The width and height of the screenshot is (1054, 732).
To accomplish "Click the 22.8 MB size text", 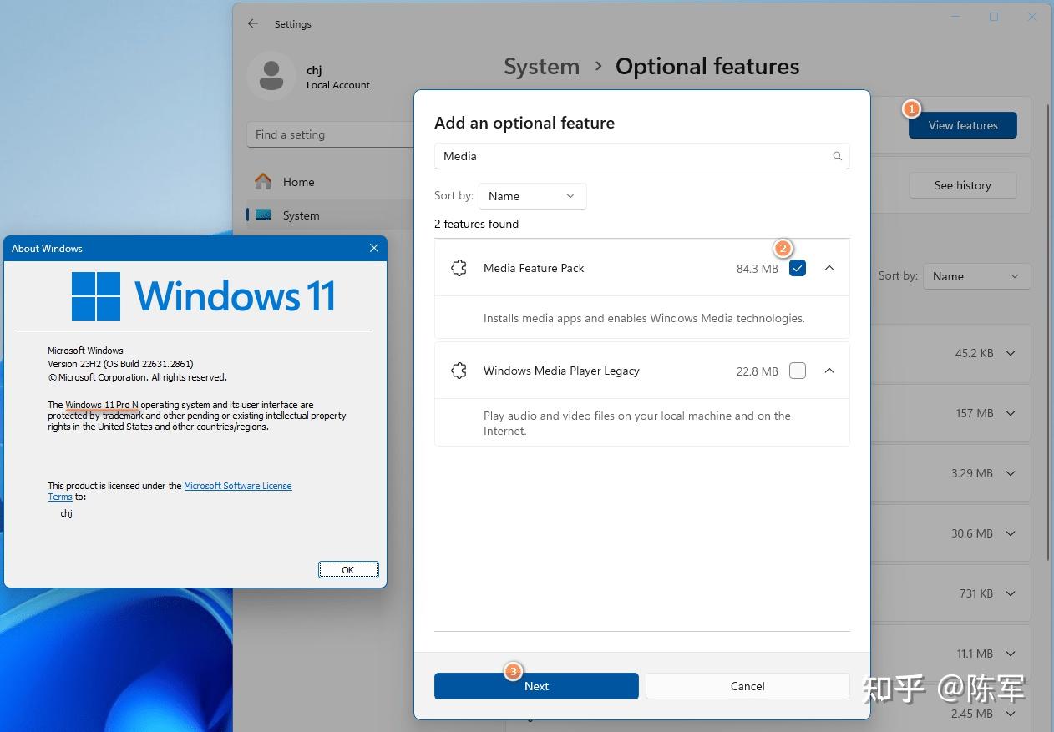I will pyautogui.click(x=758, y=371).
